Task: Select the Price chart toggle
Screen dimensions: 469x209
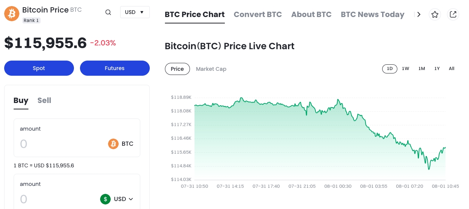Action: click(x=177, y=69)
